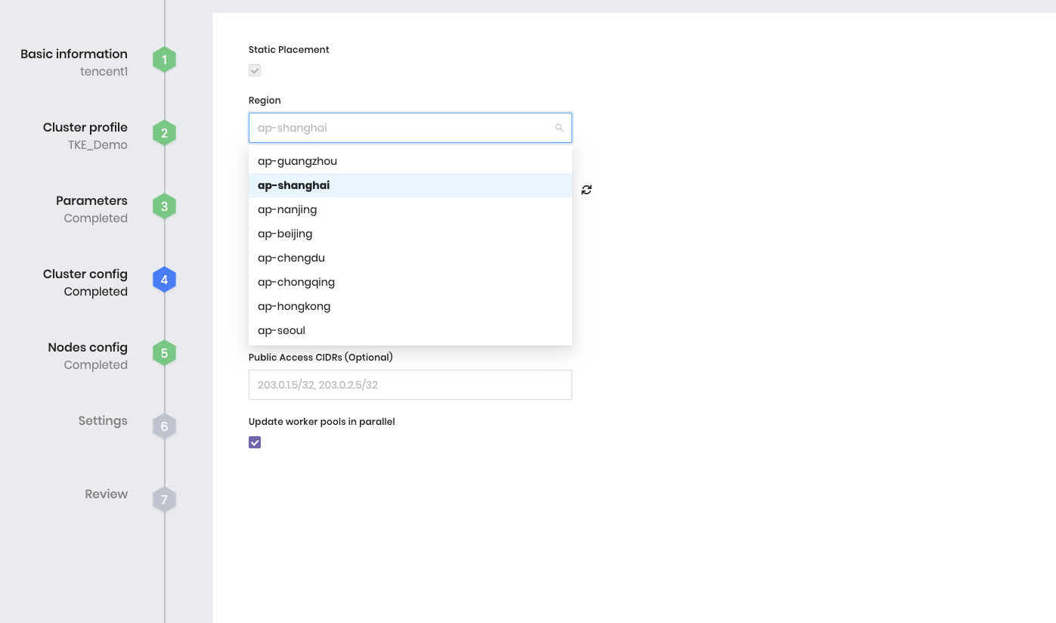The image size is (1056, 623).
Task: Click step 3 Parameters hexagon icon
Action: point(164,207)
